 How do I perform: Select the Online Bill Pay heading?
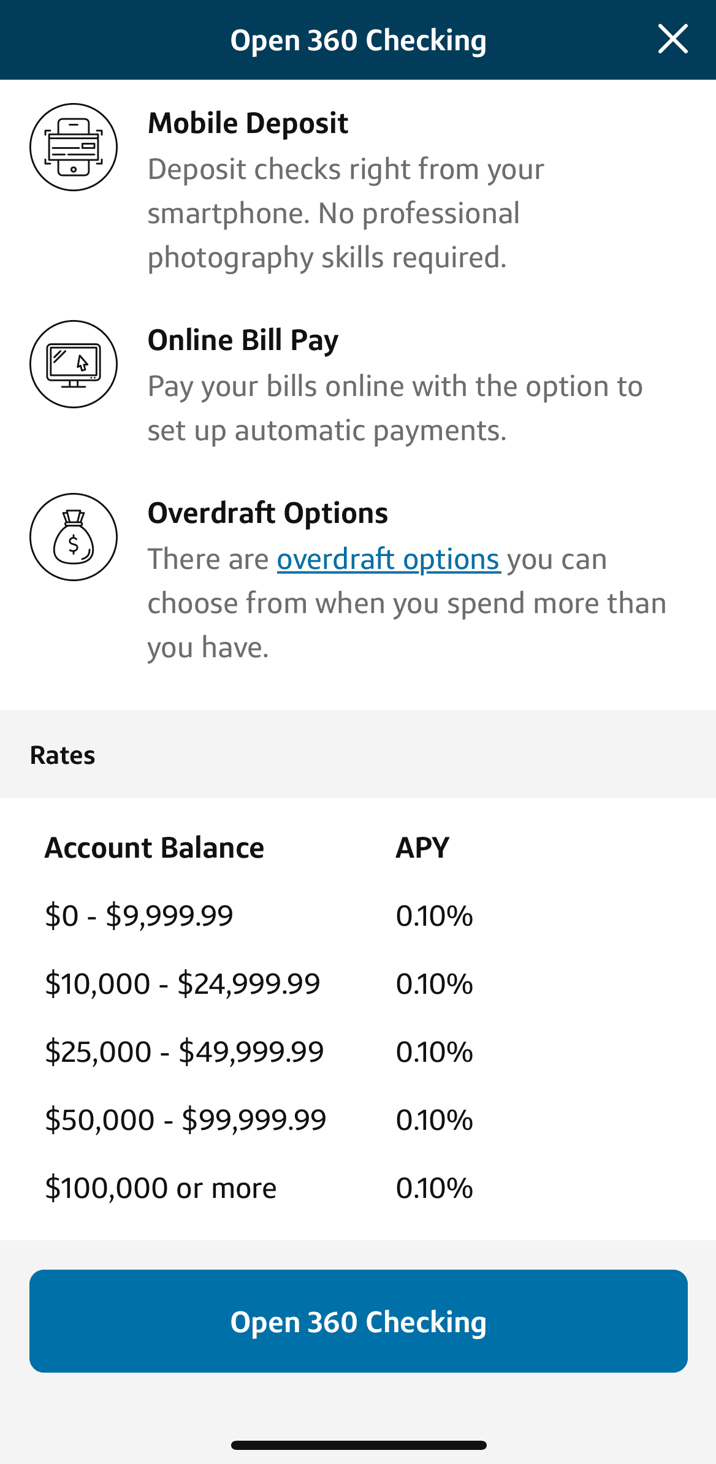tap(243, 341)
